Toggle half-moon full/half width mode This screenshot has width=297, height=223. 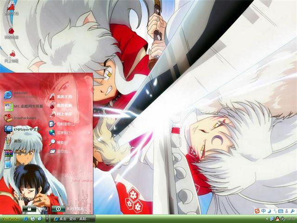pos(269,211)
